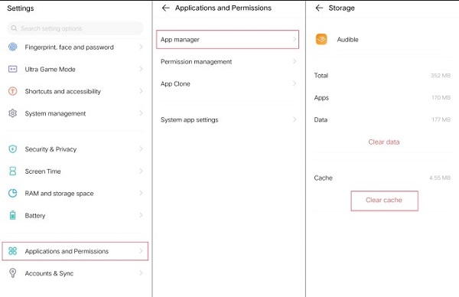This screenshot has width=459, height=297.
Task: Click the fingerprint icon in Settings
Action: point(12,47)
